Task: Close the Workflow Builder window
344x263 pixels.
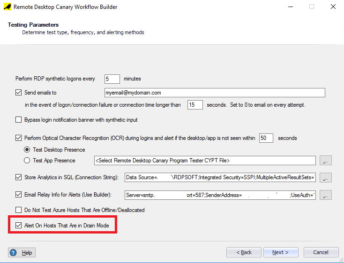Action: pos(333,7)
